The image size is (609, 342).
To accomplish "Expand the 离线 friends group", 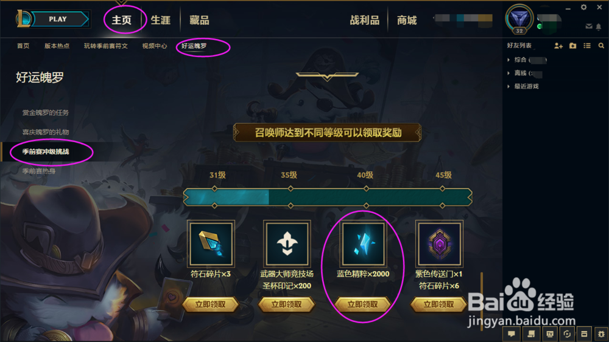I will (x=524, y=73).
